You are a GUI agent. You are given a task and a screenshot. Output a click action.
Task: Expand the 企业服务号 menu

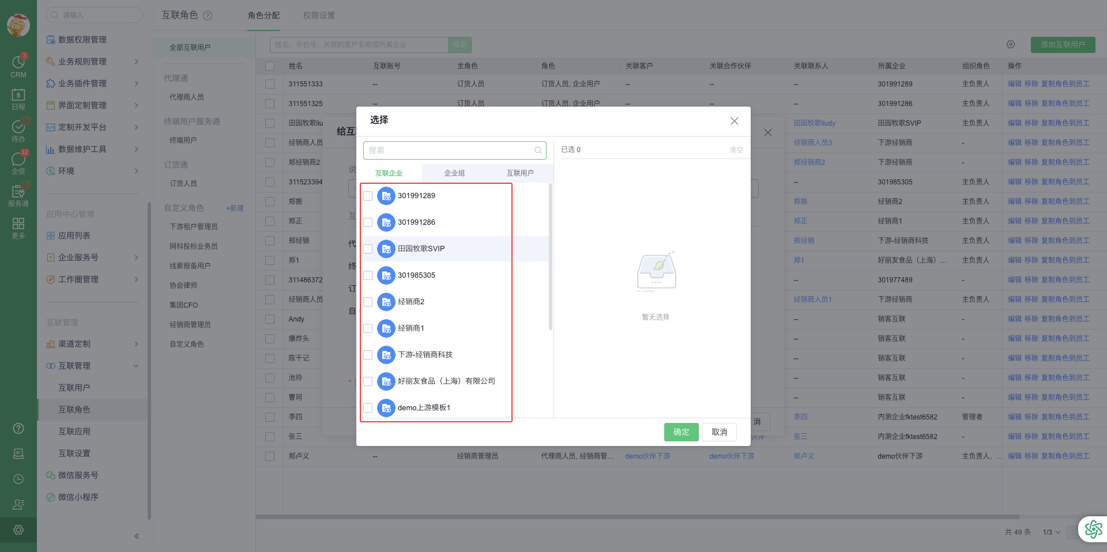[136, 258]
